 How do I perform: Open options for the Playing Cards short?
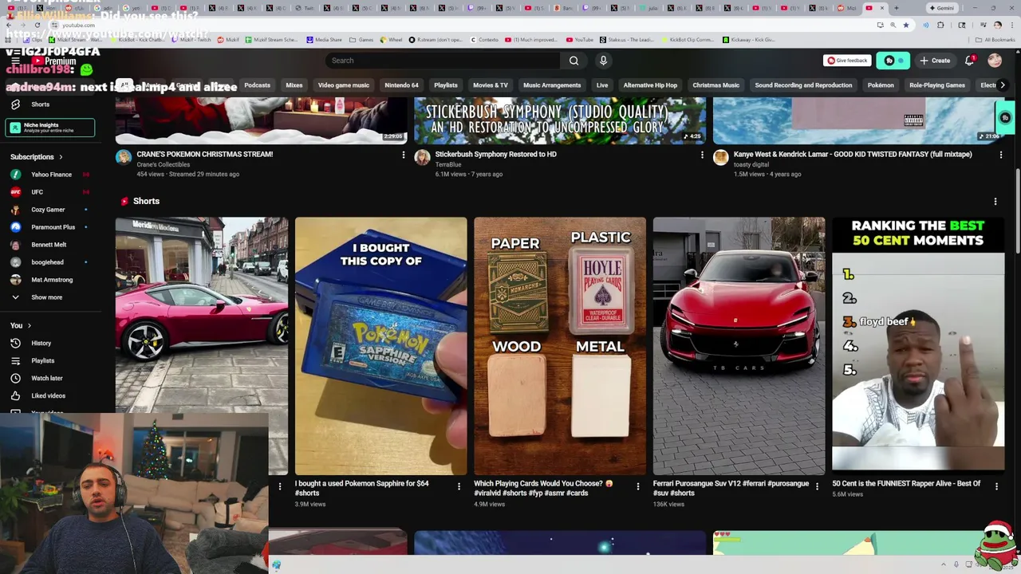coord(637,486)
